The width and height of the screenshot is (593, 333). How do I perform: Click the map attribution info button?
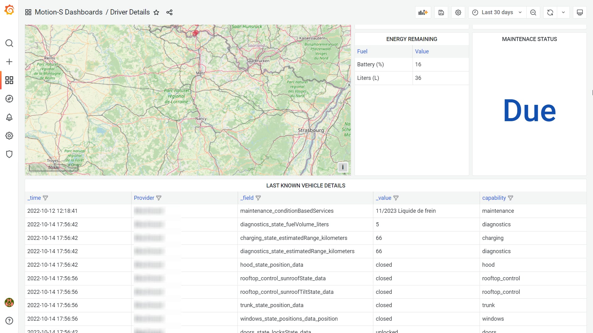343,167
